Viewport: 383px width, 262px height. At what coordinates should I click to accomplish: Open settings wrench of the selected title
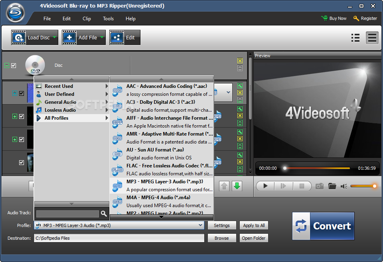(240, 85)
